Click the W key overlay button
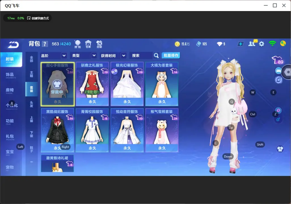The image size is (291, 204). tap(253, 92)
